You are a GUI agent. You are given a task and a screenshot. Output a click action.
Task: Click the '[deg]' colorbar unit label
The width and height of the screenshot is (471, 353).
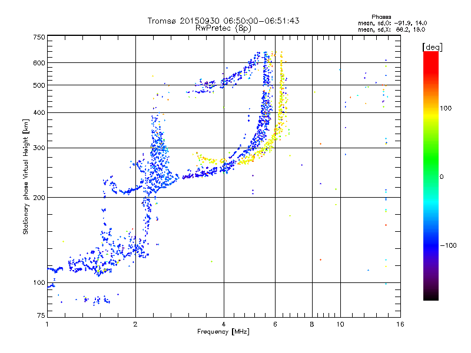(x=432, y=47)
